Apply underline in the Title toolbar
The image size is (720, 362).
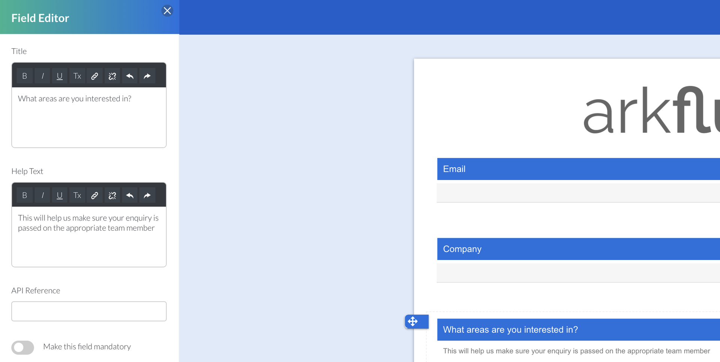tap(60, 75)
